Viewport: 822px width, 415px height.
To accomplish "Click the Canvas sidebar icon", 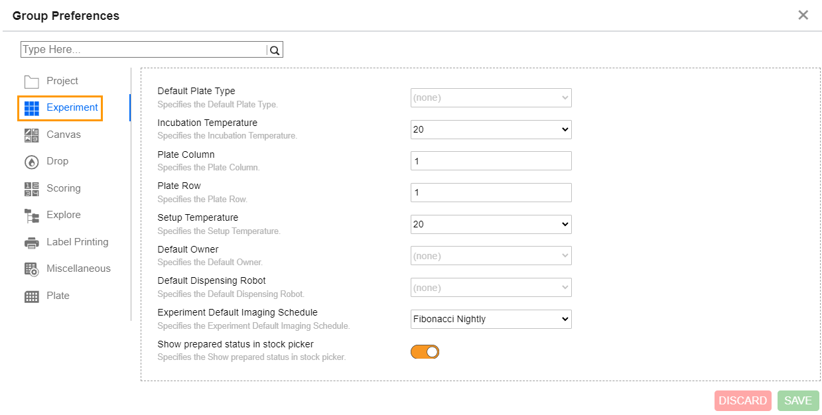I will coord(32,135).
